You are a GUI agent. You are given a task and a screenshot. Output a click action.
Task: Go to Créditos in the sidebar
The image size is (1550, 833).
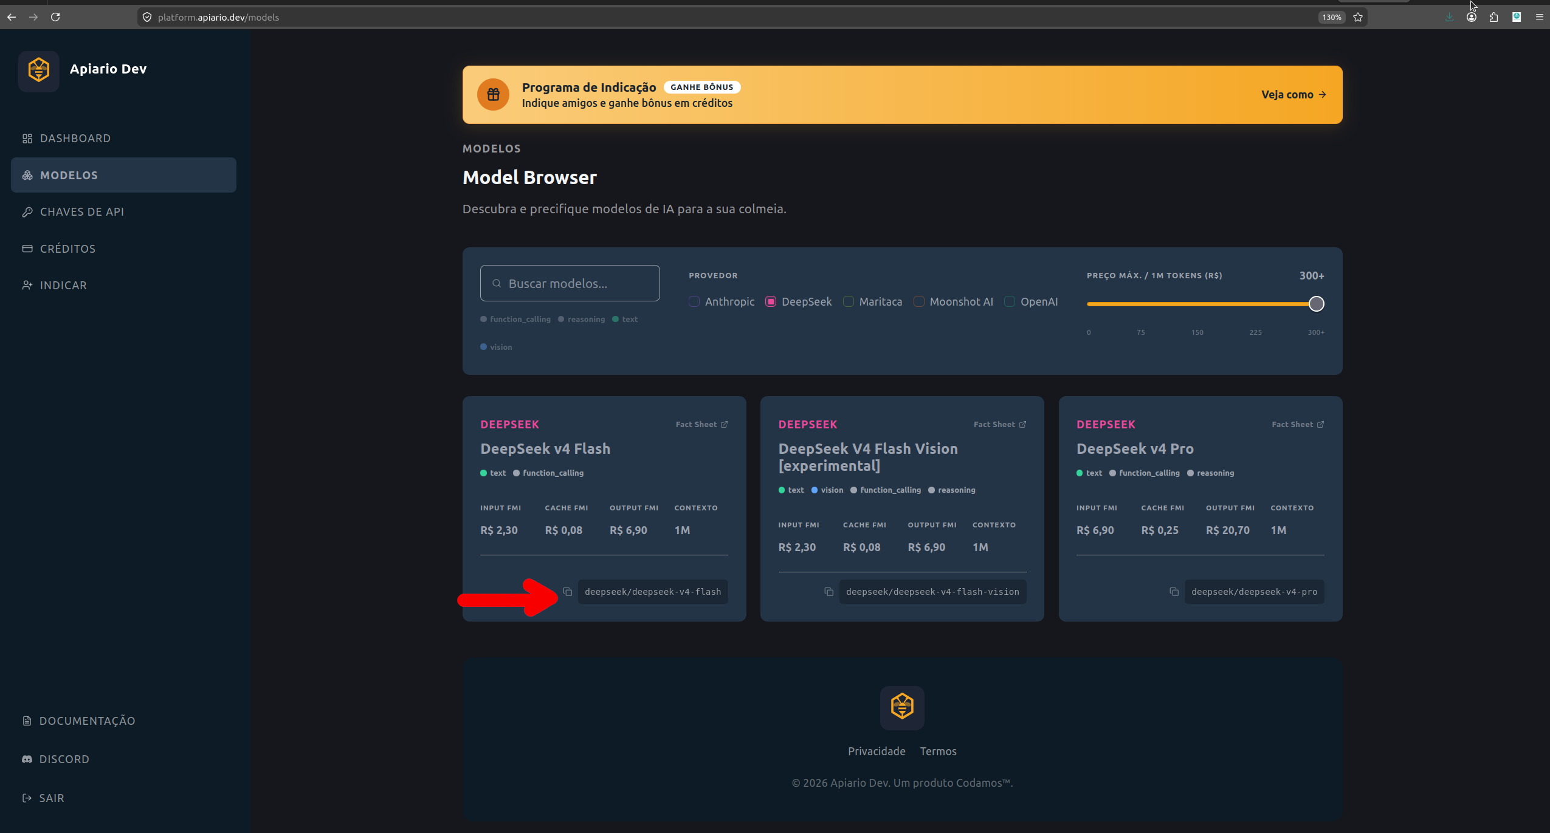(x=123, y=249)
